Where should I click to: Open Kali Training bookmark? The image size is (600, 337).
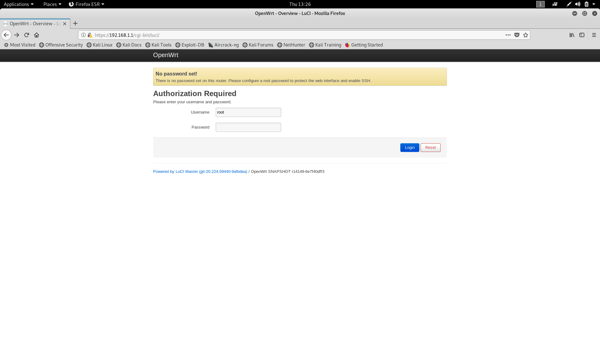[x=325, y=45]
